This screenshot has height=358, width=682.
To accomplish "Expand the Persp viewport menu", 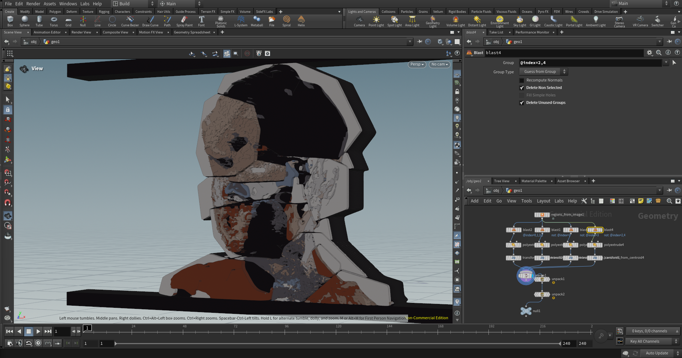I will coord(417,64).
